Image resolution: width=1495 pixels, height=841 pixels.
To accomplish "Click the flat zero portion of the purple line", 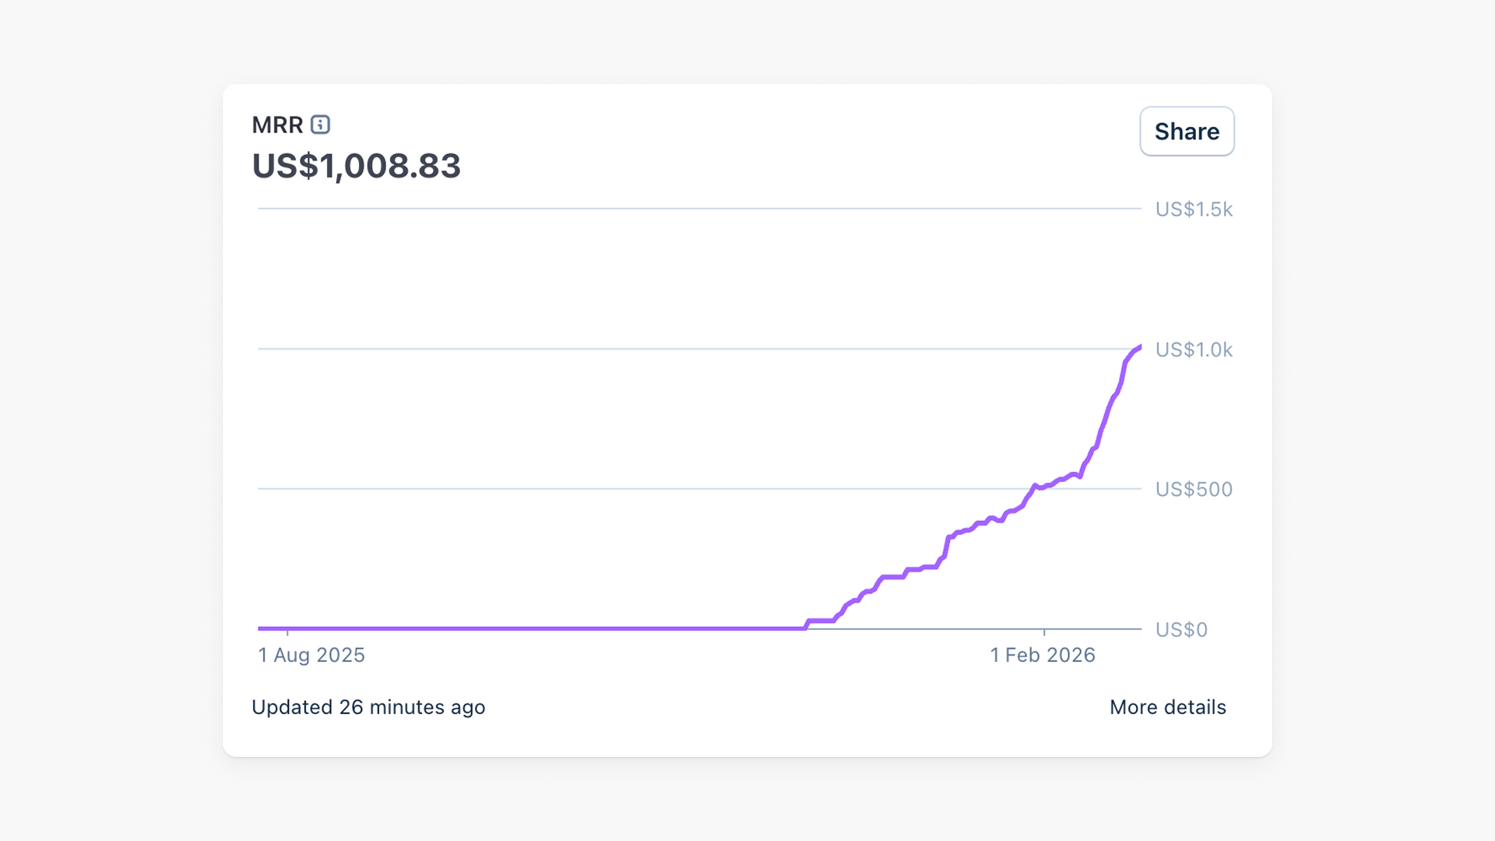I will coord(529,628).
